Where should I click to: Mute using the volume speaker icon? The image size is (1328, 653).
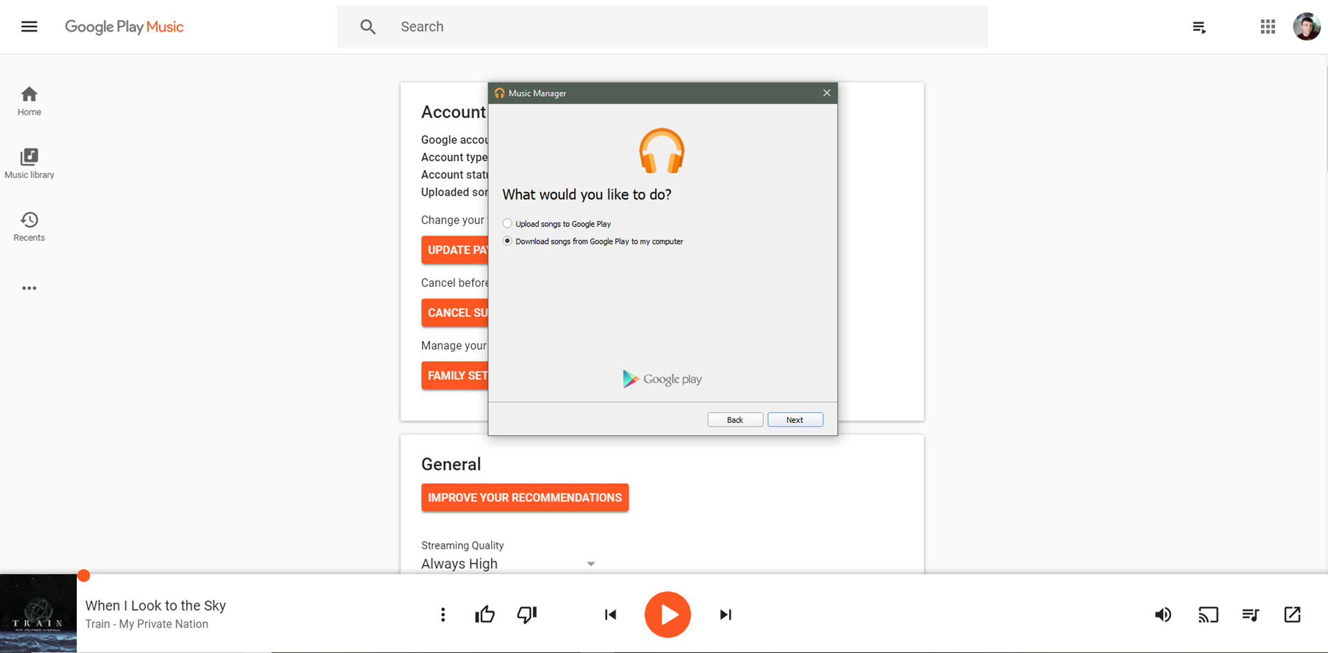tap(1163, 614)
